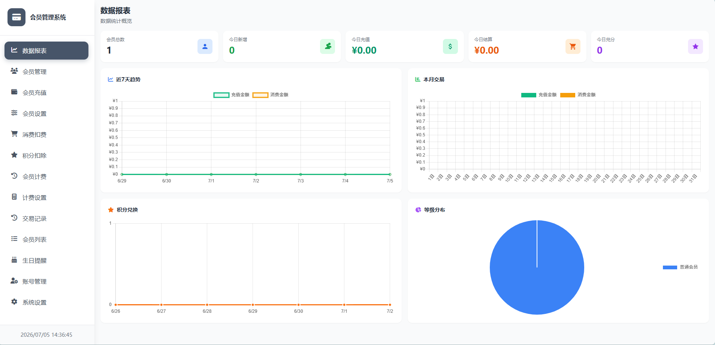Click the 今日结算 amount ¥0.00
Screen dimensions: 715x345
[486, 50]
